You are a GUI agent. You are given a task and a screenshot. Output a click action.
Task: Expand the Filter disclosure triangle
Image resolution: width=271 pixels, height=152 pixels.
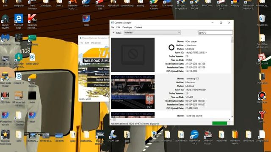113,33
